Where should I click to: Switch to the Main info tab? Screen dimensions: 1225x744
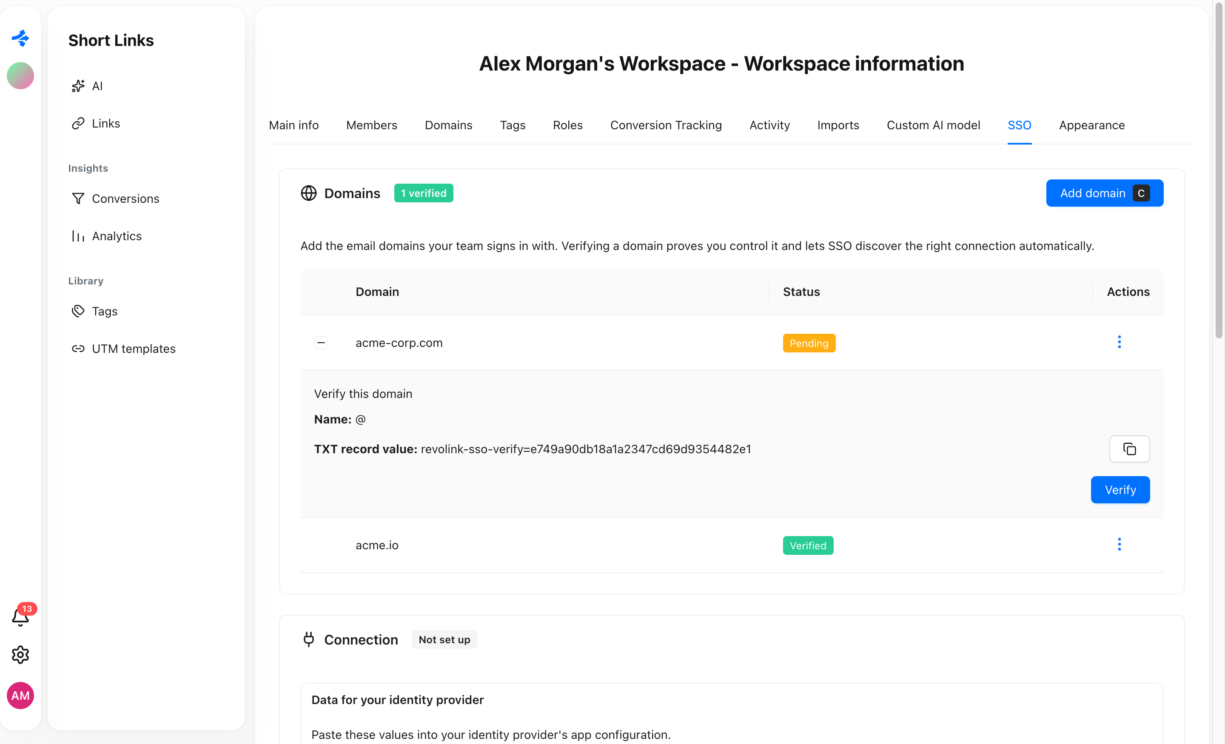coord(294,125)
